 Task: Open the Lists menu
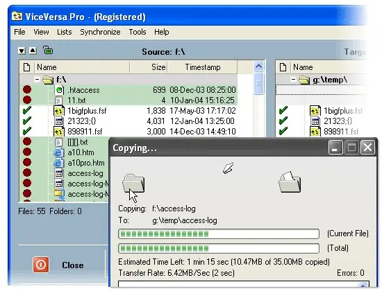point(65,32)
